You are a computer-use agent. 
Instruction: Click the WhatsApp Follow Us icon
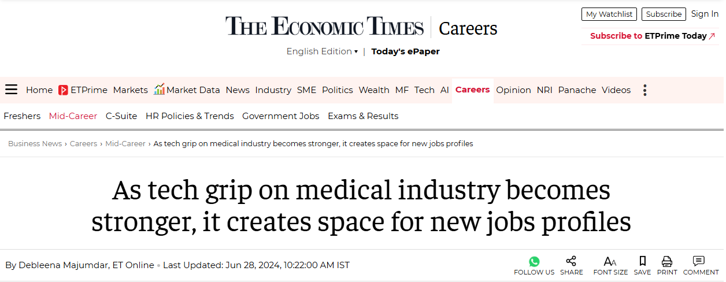pyautogui.click(x=534, y=262)
